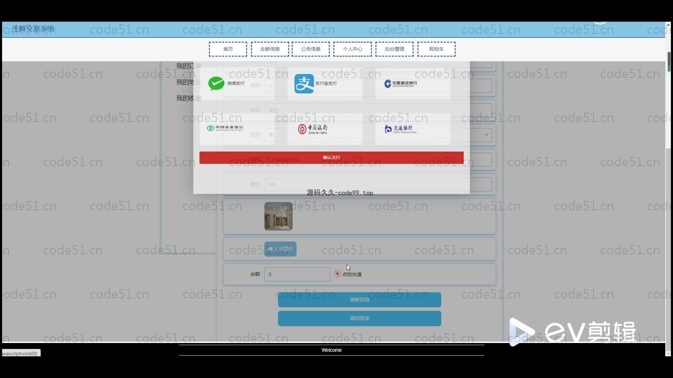This screenshot has height=378, width=673.
Task: Open 我的地址 in the sidebar
Action: point(189,82)
